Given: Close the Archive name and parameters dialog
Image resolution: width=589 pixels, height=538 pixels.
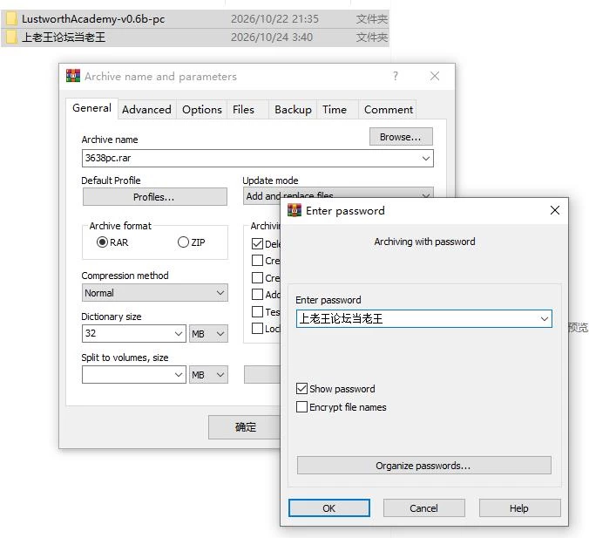Looking at the screenshot, I should (435, 76).
